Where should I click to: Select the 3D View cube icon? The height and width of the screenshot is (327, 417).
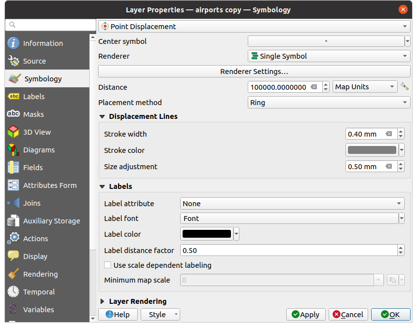14,132
